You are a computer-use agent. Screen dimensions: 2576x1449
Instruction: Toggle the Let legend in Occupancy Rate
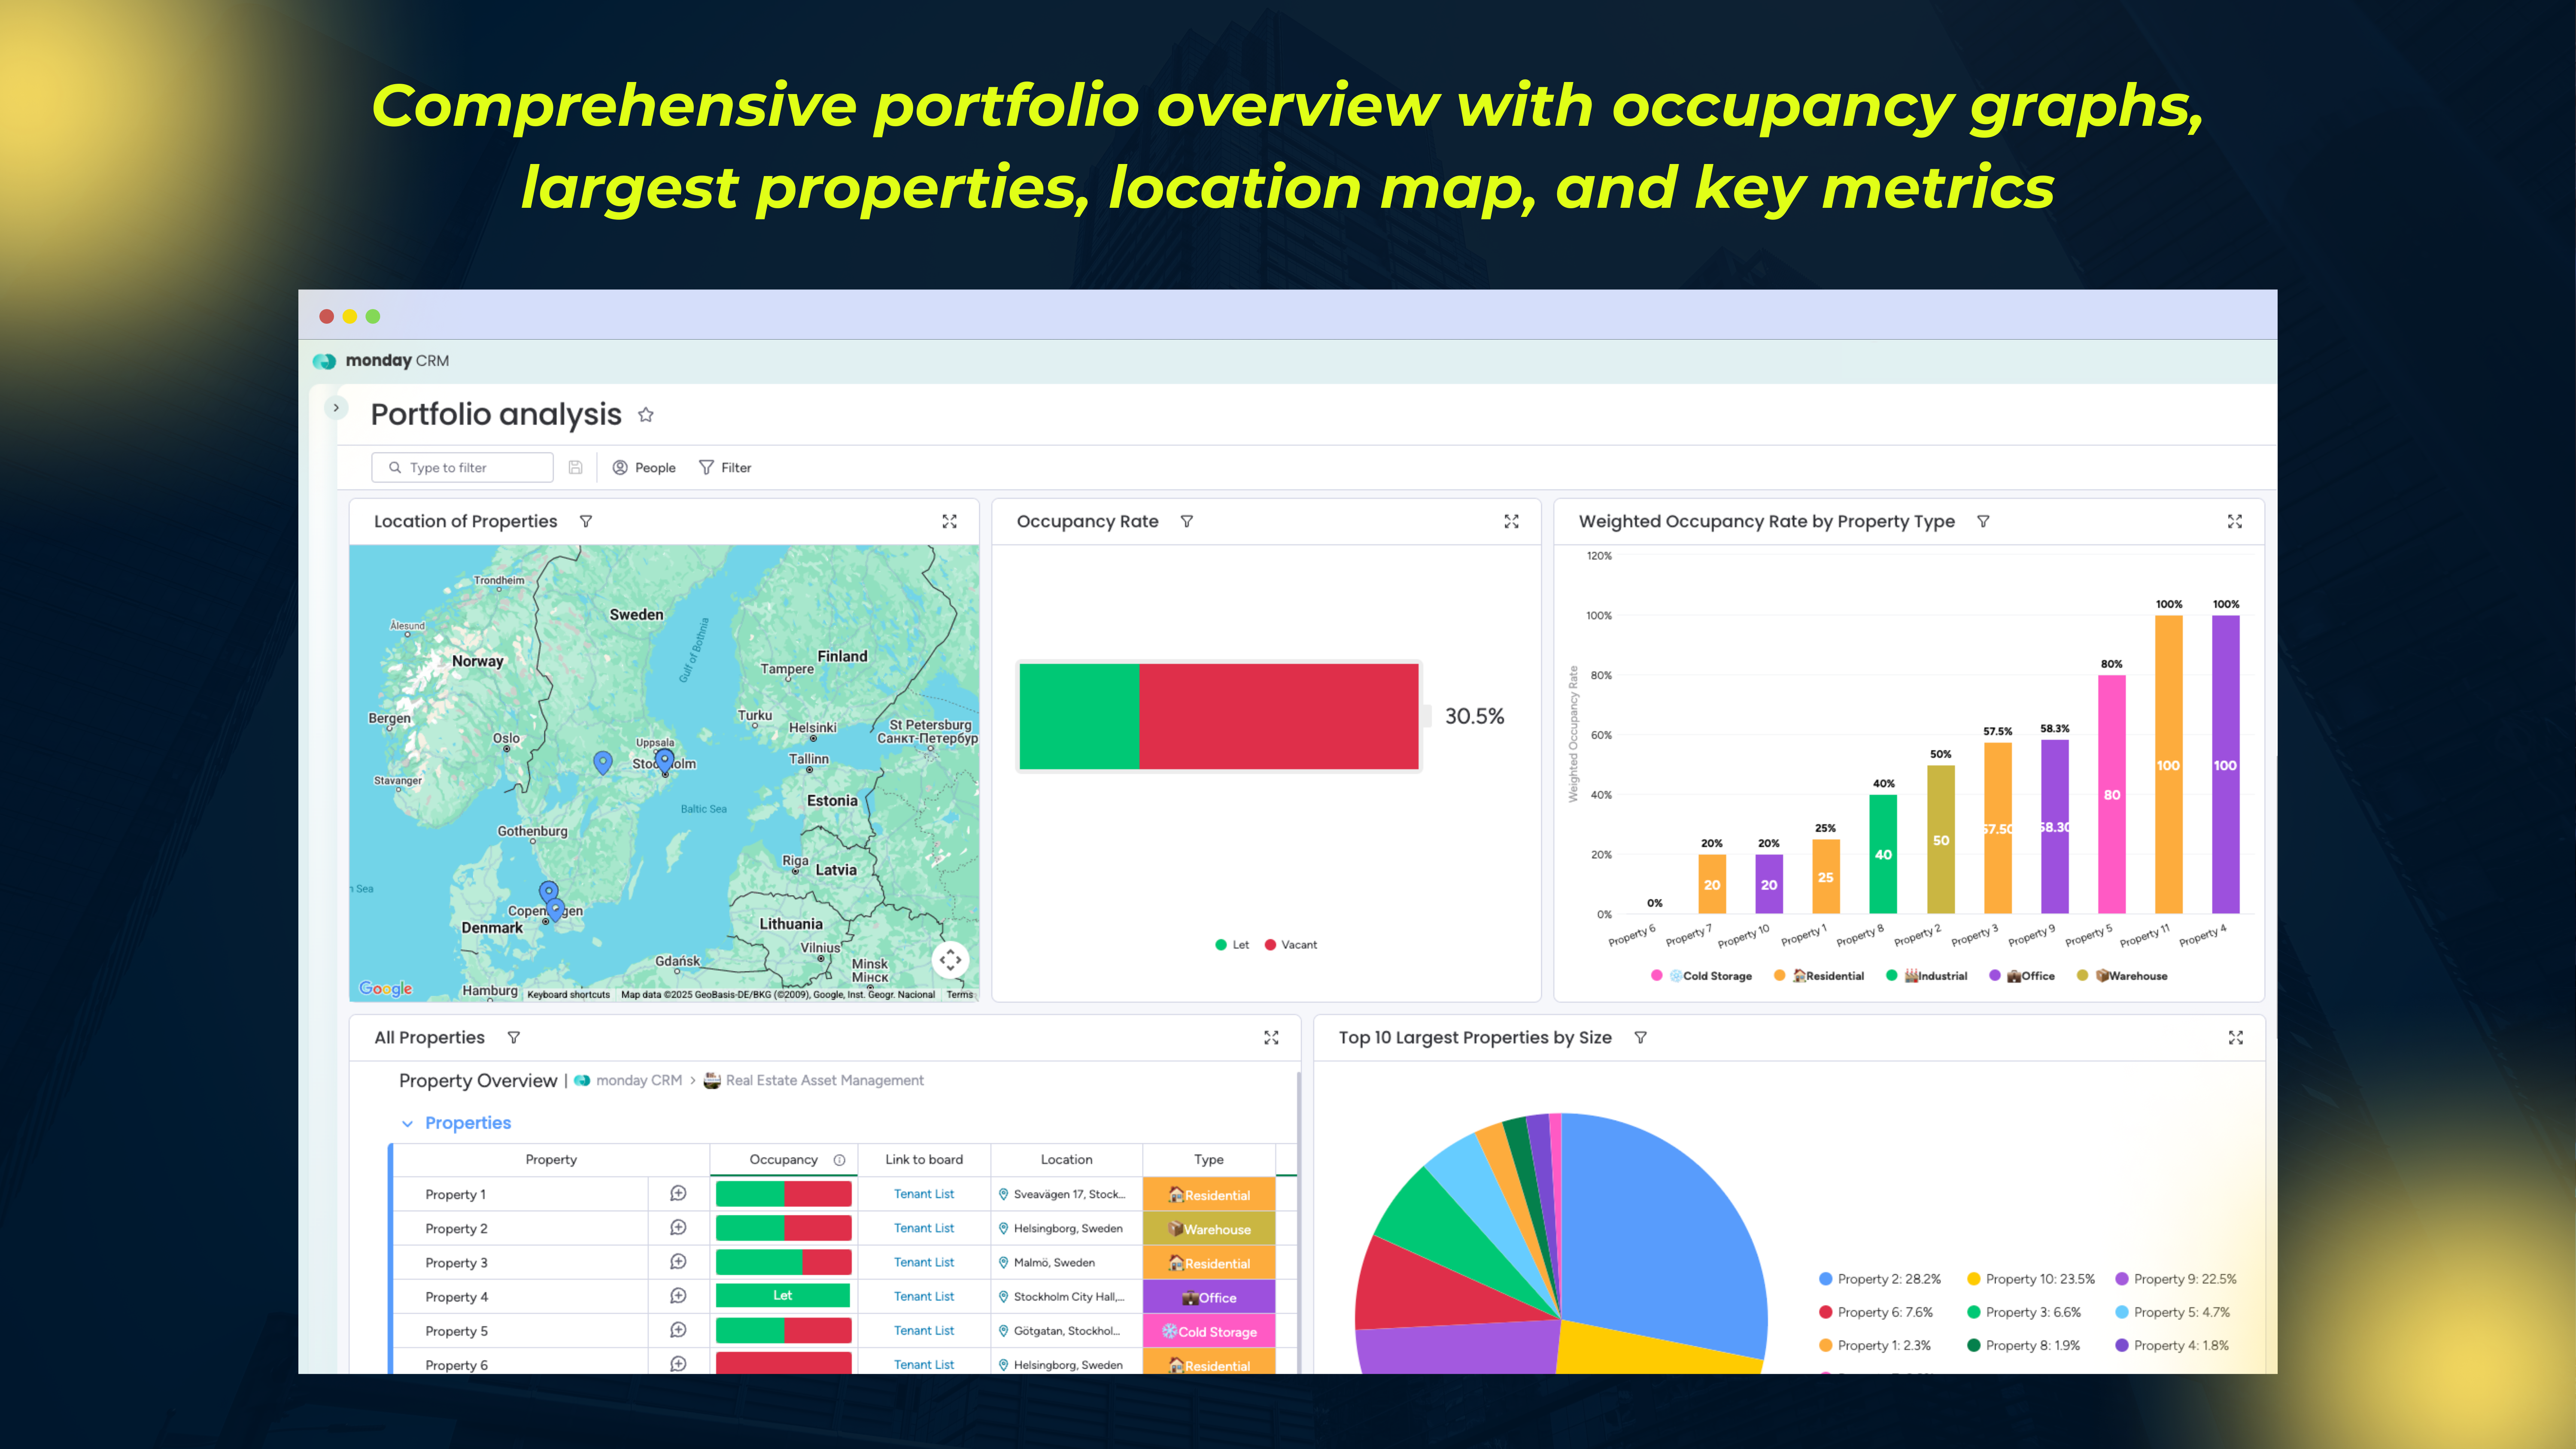coord(1232,944)
